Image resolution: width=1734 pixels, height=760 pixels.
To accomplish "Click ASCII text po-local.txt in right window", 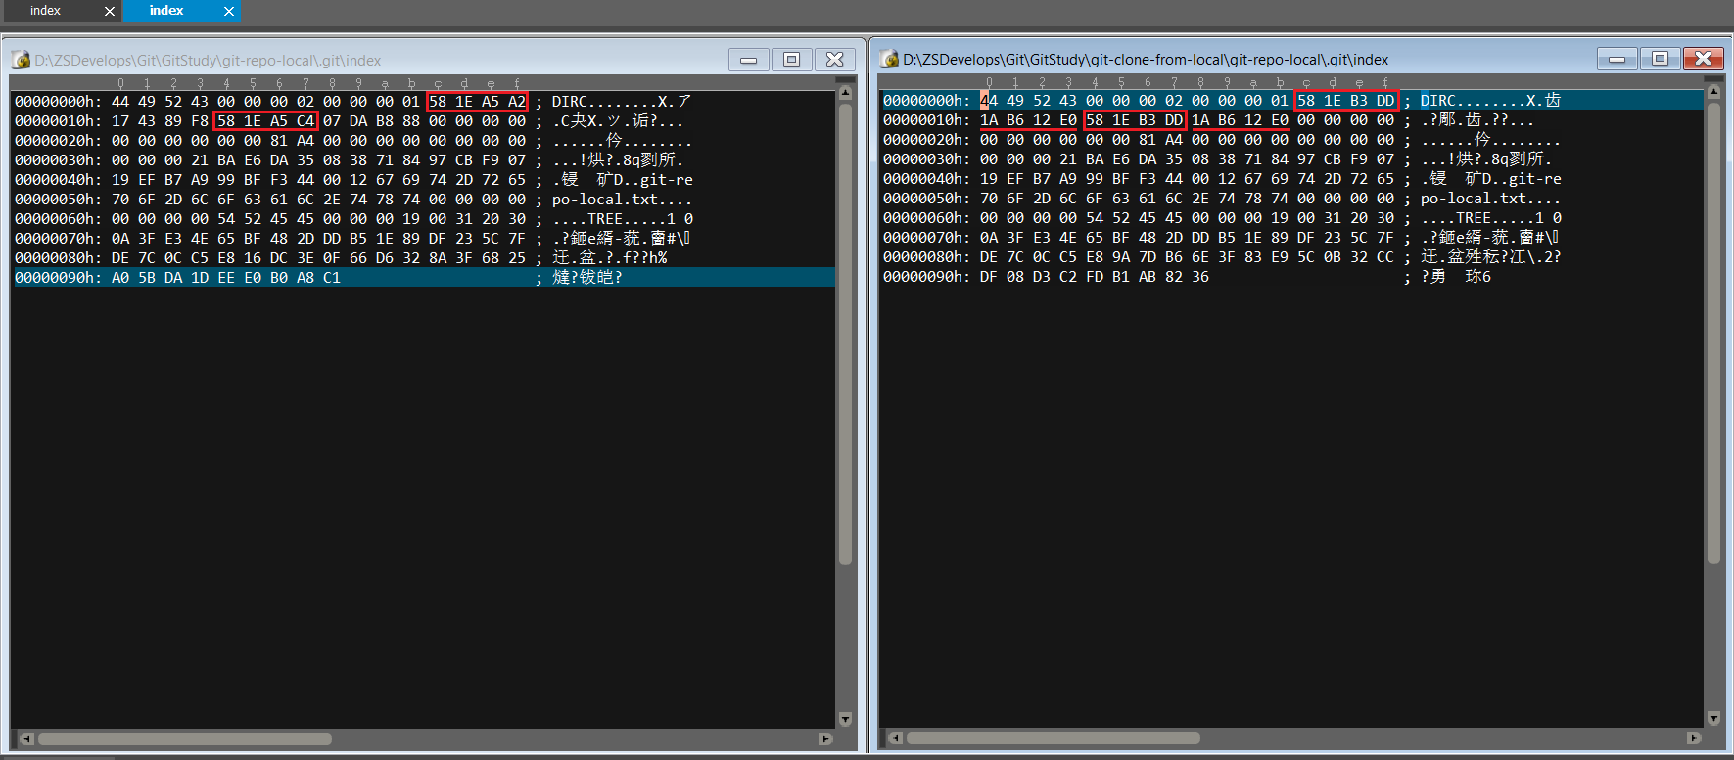I will [x=1474, y=199].
